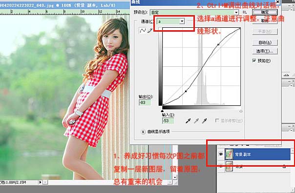295x193 pixels.
Task: Enable the 显示修剪 checkbox
Action: coord(217,120)
